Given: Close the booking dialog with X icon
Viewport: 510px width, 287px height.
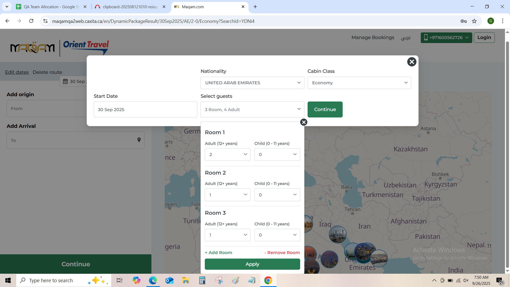Looking at the screenshot, I should 411,62.
